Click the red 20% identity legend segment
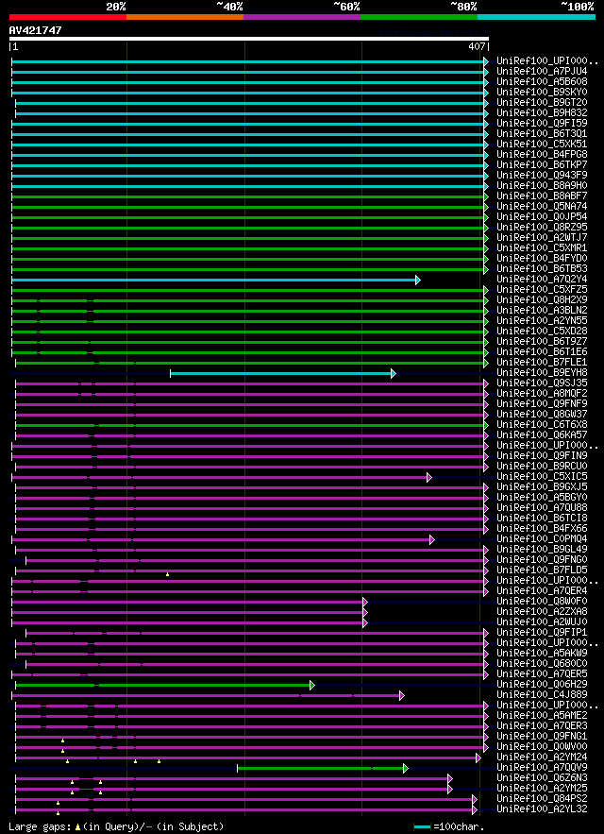The height and width of the screenshot is (834, 604). click(68, 17)
